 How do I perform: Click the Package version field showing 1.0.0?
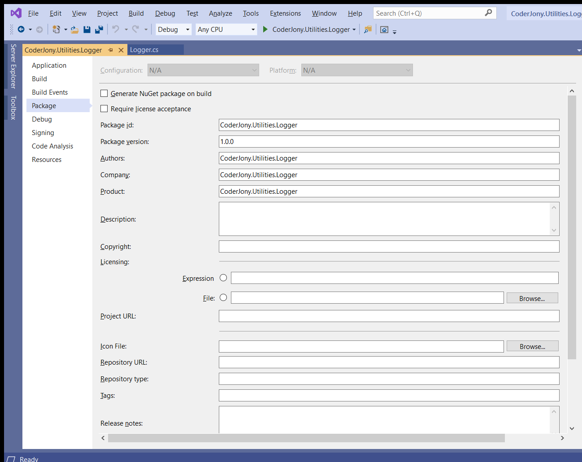pyautogui.click(x=389, y=142)
